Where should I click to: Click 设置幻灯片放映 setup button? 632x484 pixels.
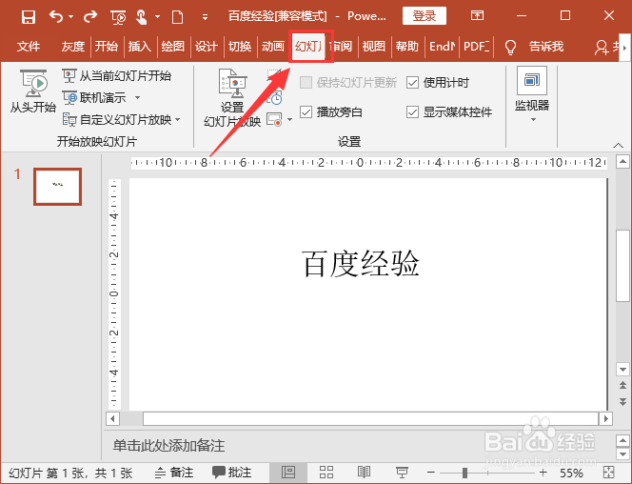tap(232, 98)
